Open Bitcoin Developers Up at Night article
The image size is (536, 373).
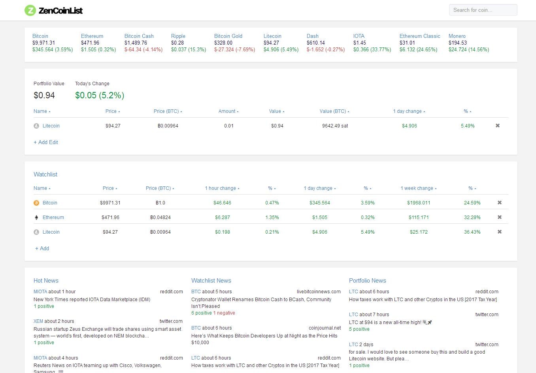[x=264, y=339]
